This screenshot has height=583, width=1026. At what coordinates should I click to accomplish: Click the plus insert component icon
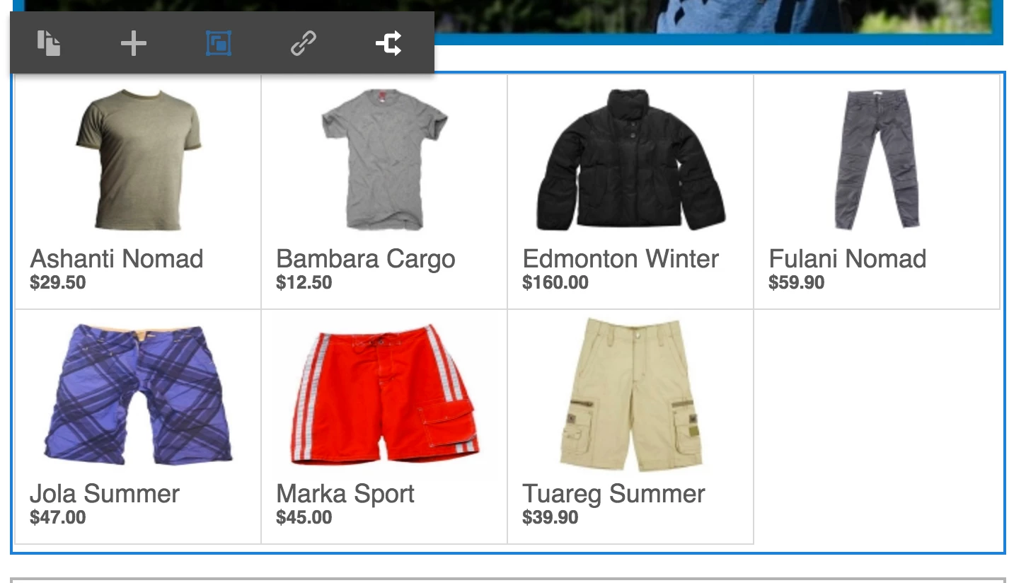(x=133, y=44)
